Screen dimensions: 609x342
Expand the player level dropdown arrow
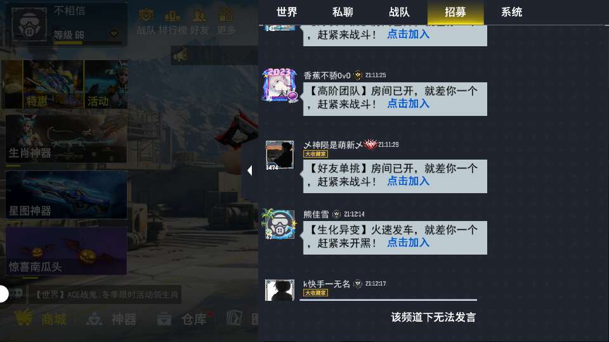[114, 34]
